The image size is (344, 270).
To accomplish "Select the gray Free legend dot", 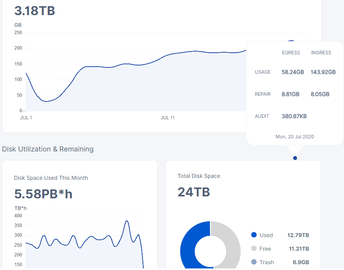I will click(254, 248).
